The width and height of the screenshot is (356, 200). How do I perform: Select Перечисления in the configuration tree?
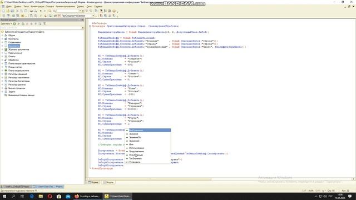point(15,53)
